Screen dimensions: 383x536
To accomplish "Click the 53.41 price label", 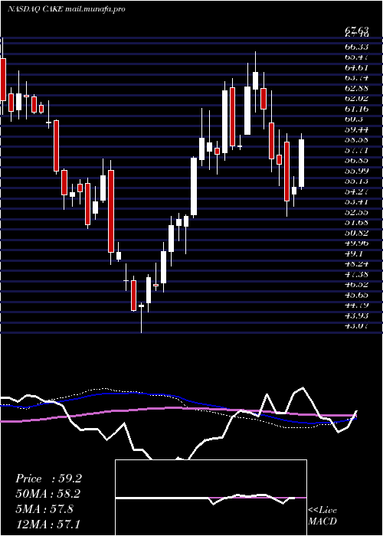I will (x=357, y=201).
